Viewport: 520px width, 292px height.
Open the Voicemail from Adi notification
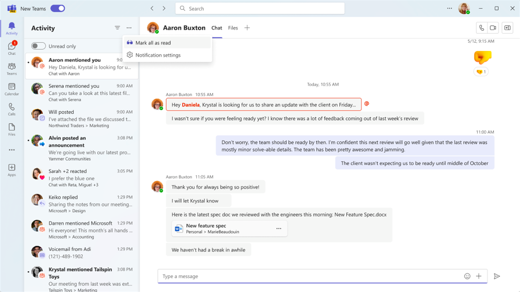point(82,252)
